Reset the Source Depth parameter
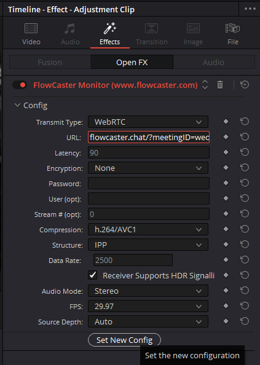Image resolution: width=260 pixels, height=365 pixels. [x=245, y=321]
